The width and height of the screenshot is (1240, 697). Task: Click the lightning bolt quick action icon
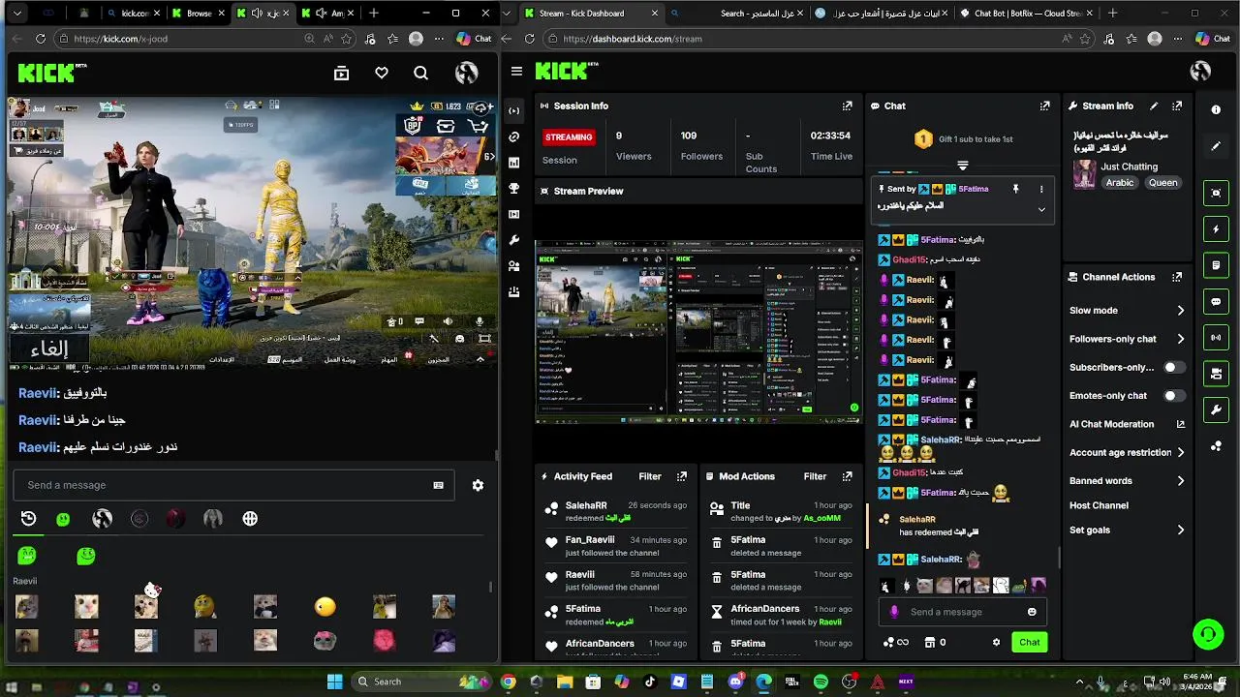1216,229
